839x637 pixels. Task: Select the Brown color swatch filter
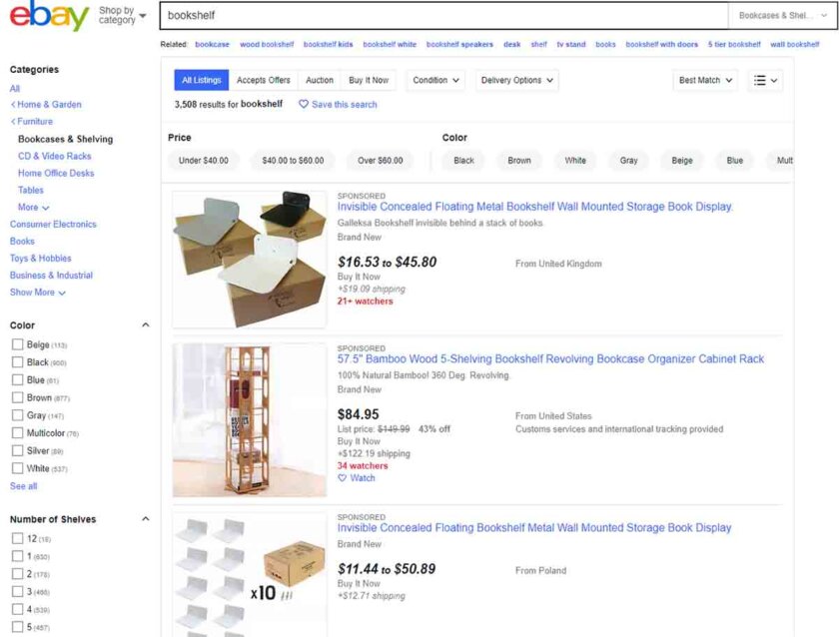click(520, 159)
